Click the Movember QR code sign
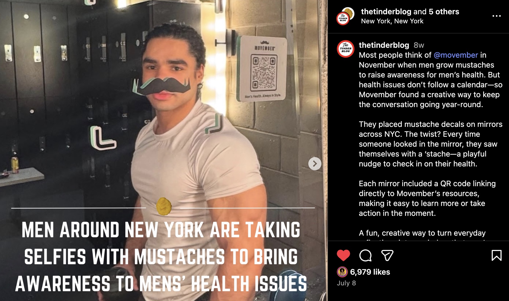This screenshot has height=301, width=509. (x=262, y=69)
